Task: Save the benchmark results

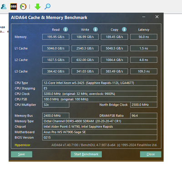Action: pyautogui.click(x=21, y=154)
